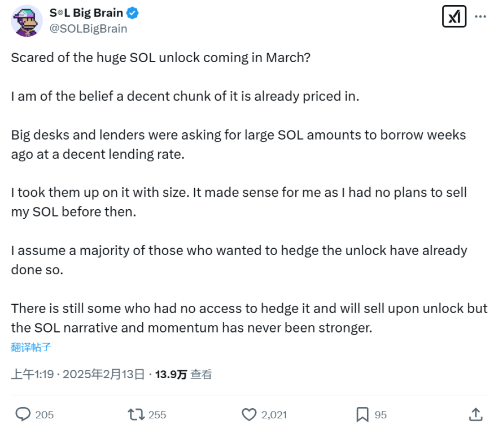Toggle the bookmark icon for this post
494x428 pixels.
click(x=362, y=414)
